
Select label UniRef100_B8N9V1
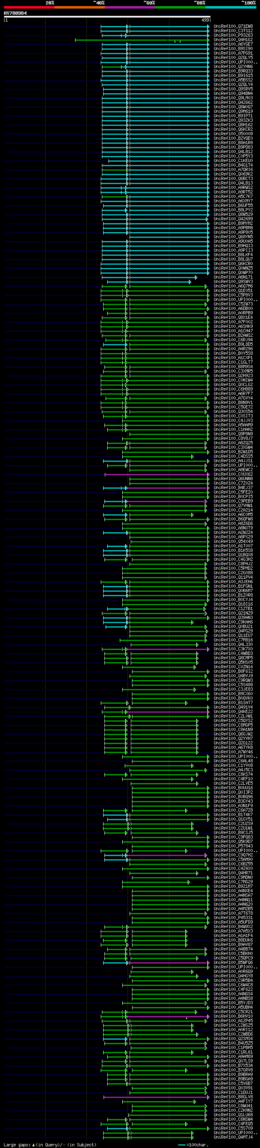(233, 402)
